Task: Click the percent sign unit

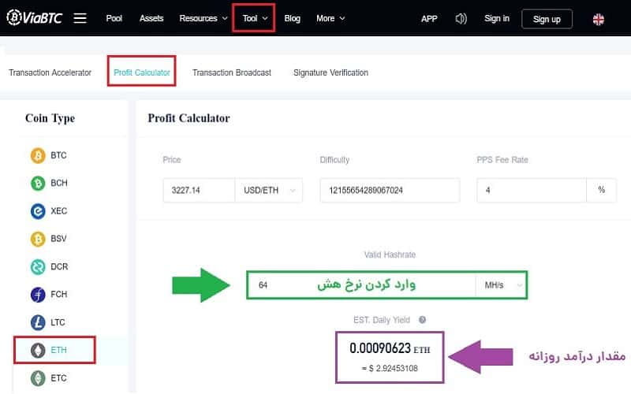Action: [601, 190]
